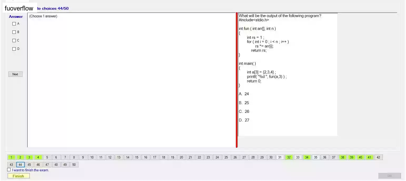This screenshot has height=181, width=406.
Task: Click answer text 'A. 24'
Action: click(x=244, y=94)
